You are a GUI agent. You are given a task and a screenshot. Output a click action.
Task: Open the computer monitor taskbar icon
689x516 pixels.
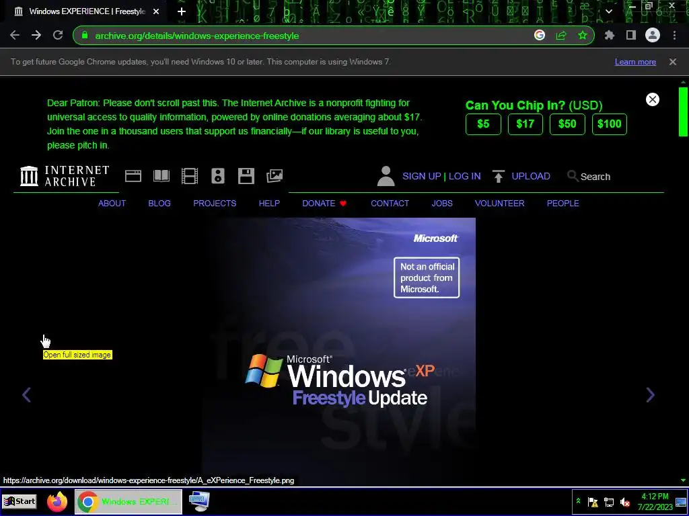199,501
